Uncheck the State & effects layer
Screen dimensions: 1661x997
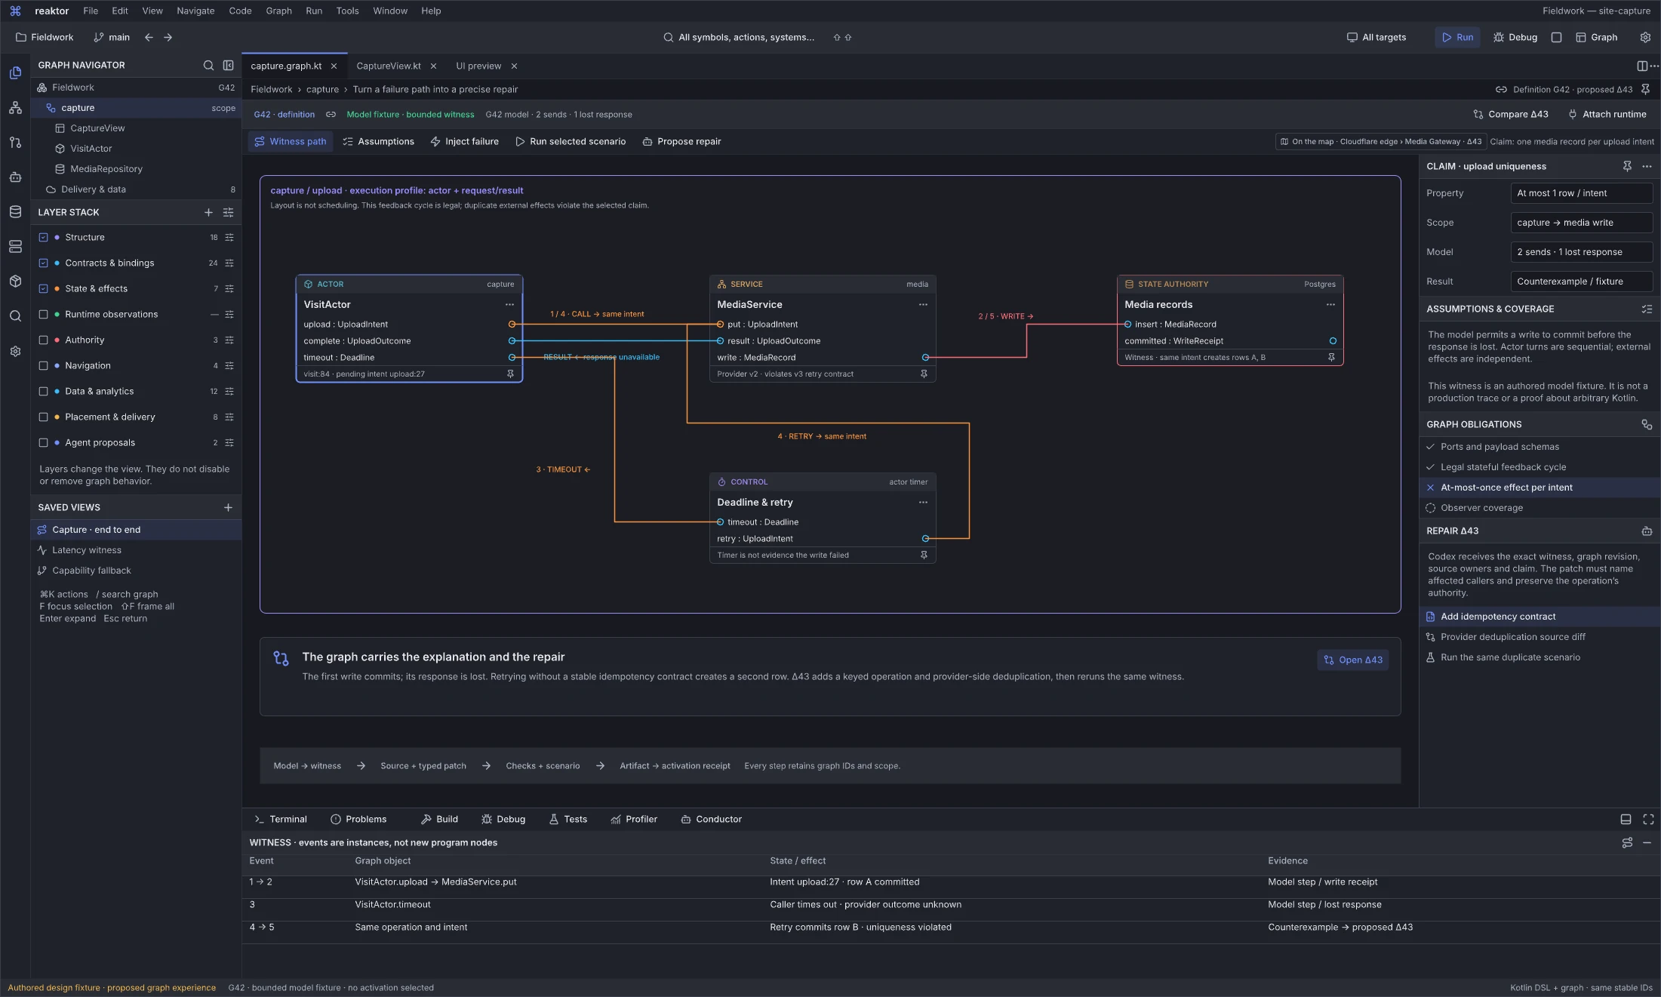(43, 289)
